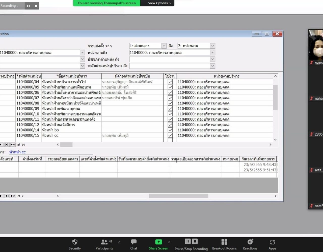Viewport: 323px width, 252px height.
Task: Go to last record in lower grid navigator
Action: 7,196
